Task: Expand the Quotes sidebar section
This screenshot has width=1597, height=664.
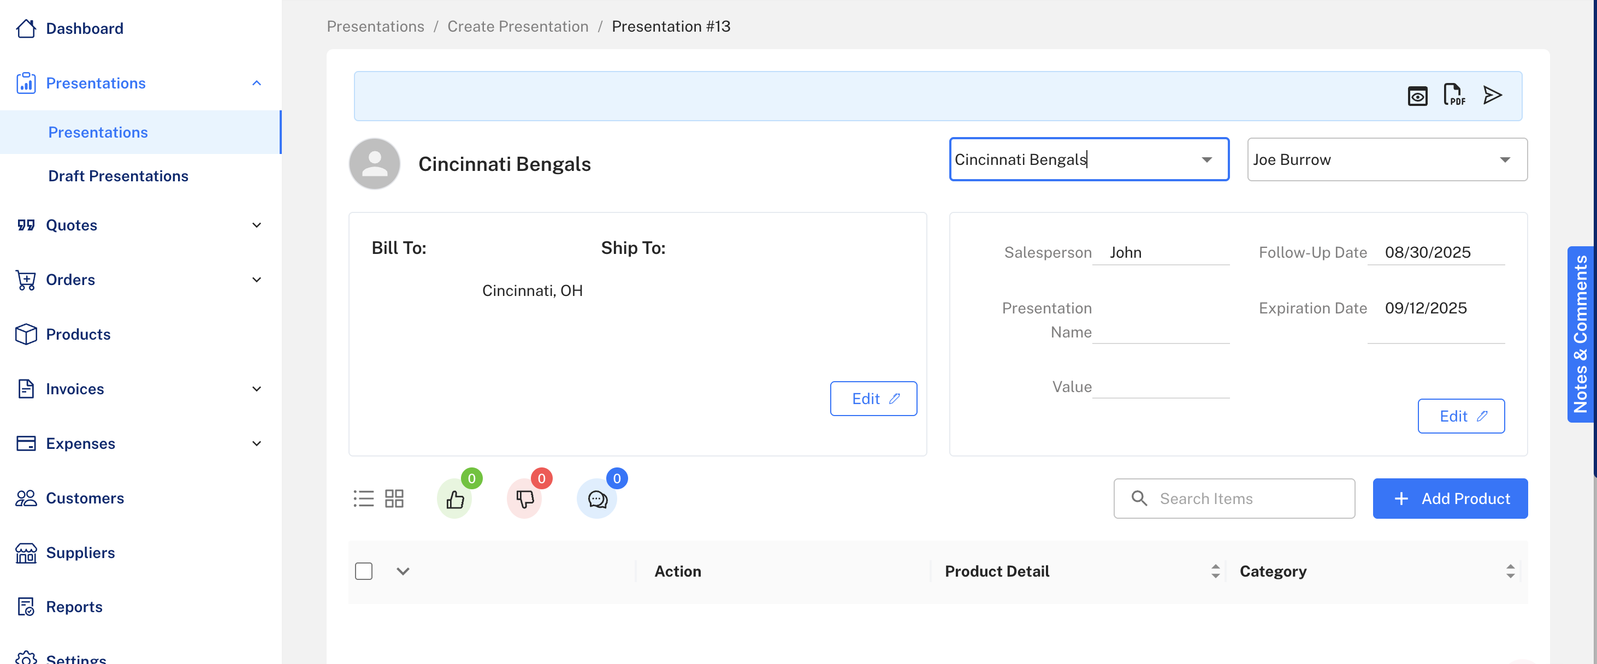Action: click(x=257, y=225)
